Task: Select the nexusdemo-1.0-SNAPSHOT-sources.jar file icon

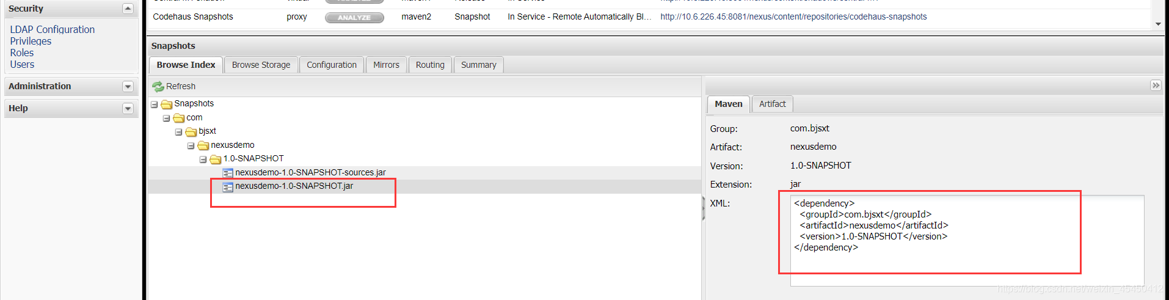Action: coord(228,173)
